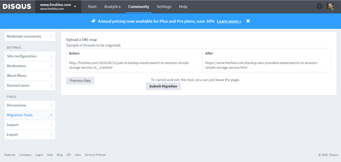This screenshot has width=341, height=162.
Task: Click the Disqus logo
Action: [17, 7]
